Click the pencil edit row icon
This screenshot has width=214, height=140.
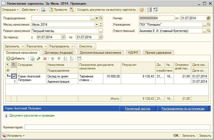pyautogui.click(x=39, y=59)
